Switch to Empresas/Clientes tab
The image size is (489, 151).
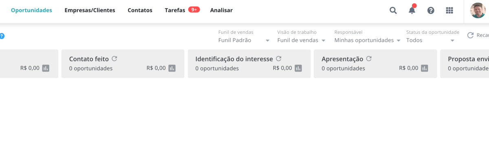90,10
